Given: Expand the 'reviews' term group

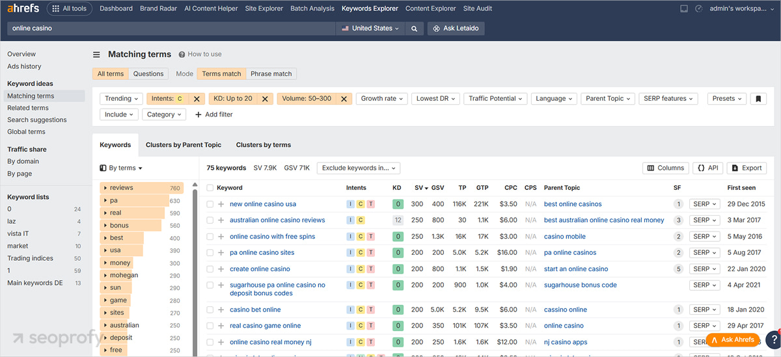Looking at the screenshot, I should 105,188.
